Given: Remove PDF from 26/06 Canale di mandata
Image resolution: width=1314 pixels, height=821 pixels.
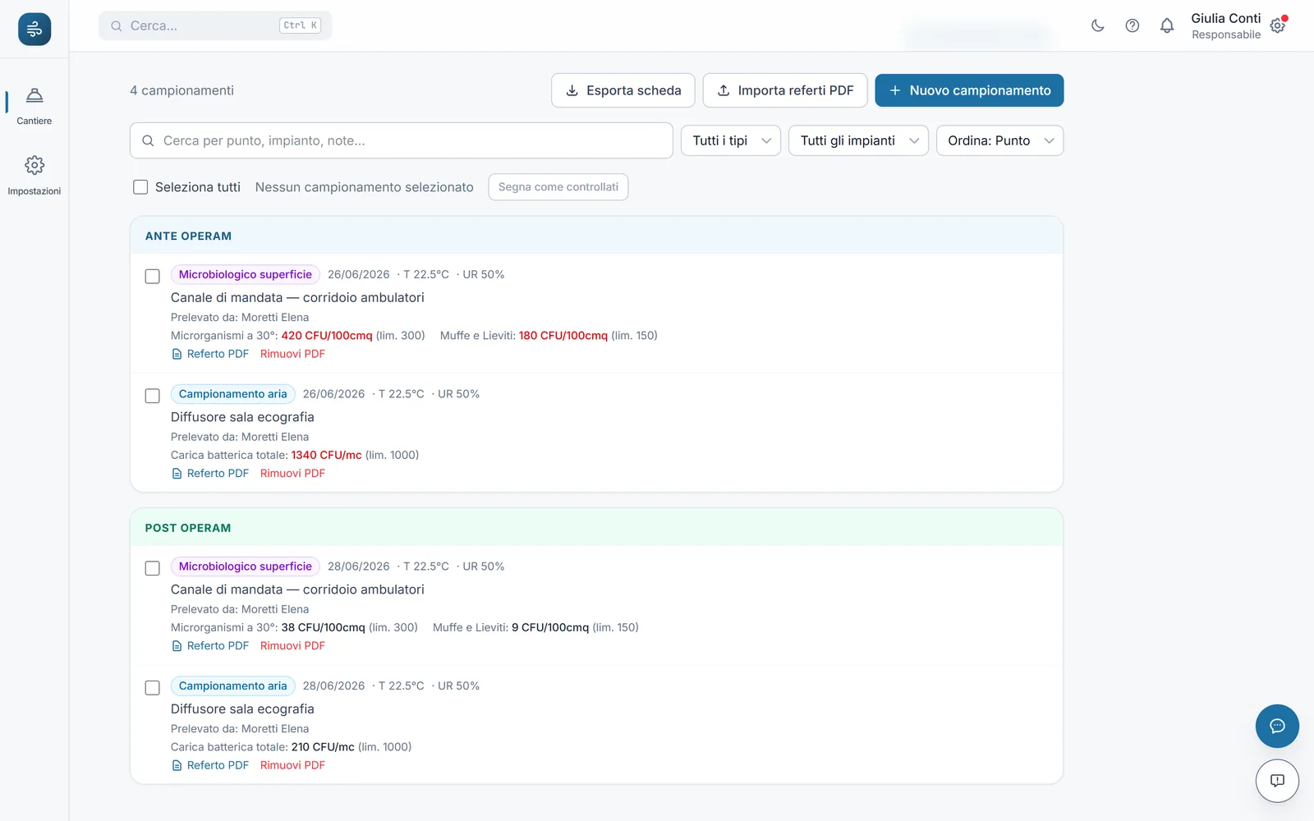Looking at the screenshot, I should [x=292, y=354].
